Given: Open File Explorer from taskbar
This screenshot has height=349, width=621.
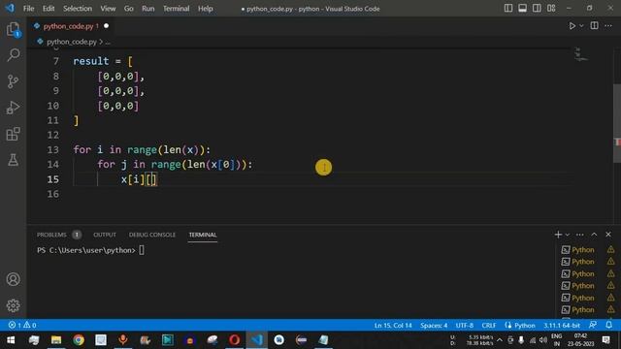Looking at the screenshot, I should coord(56,340).
